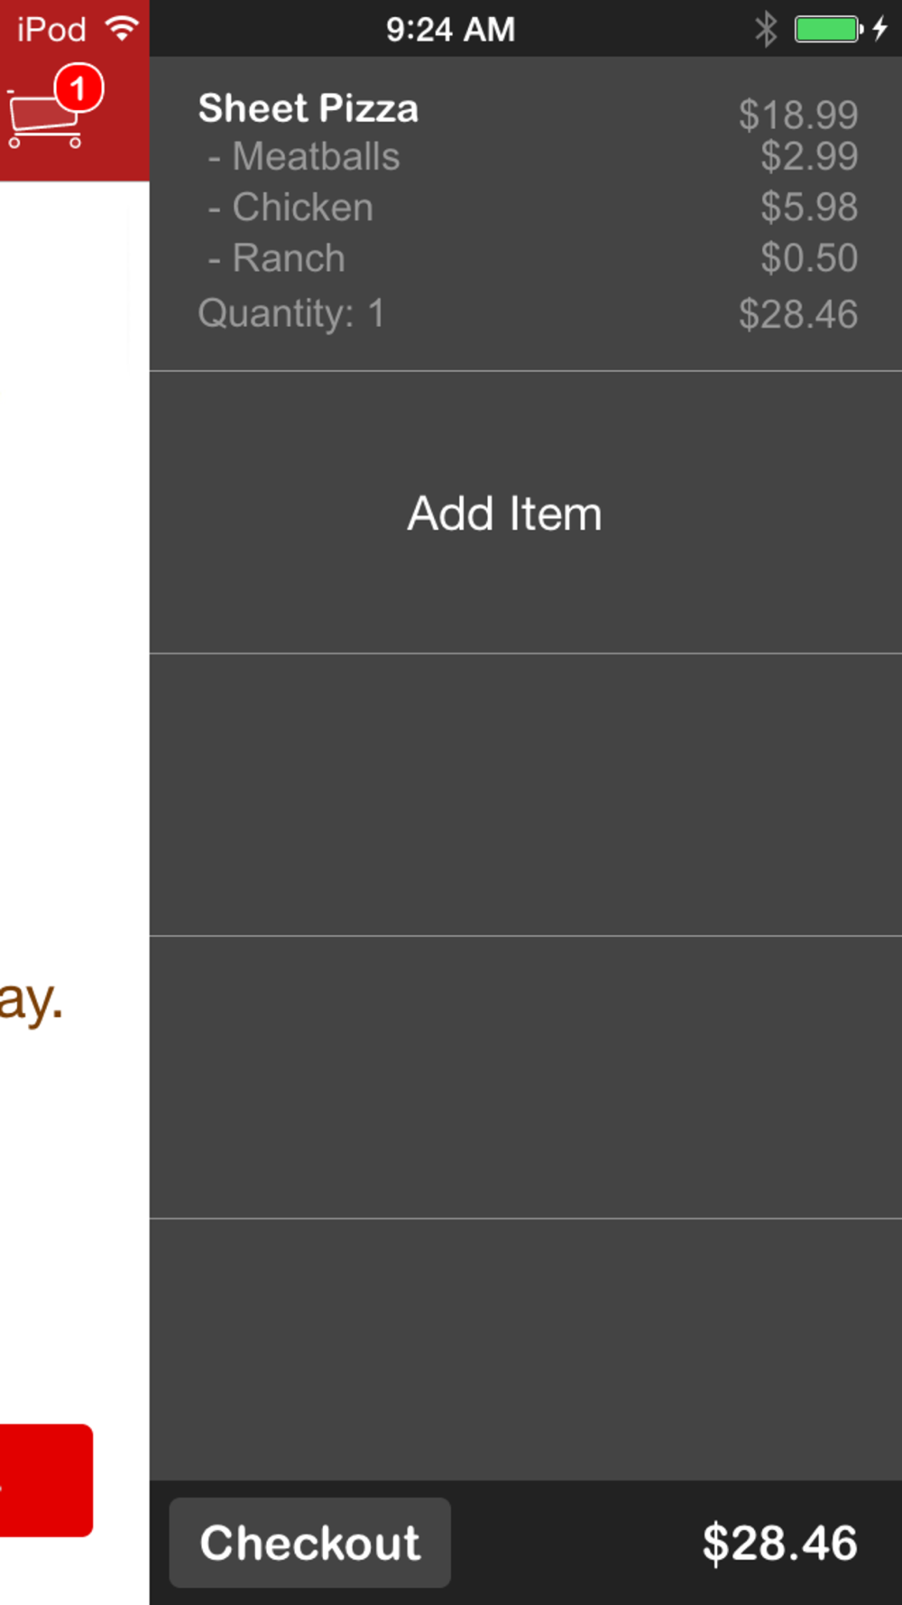Tap the red cart badge showing 1
This screenshot has height=1605, width=902.
pyautogui.click(x=78, y=88)
